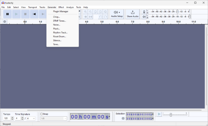Open the Select menu
Image resolution: width=208 pixels, height=126 pixels.
[x=16, y=7]
